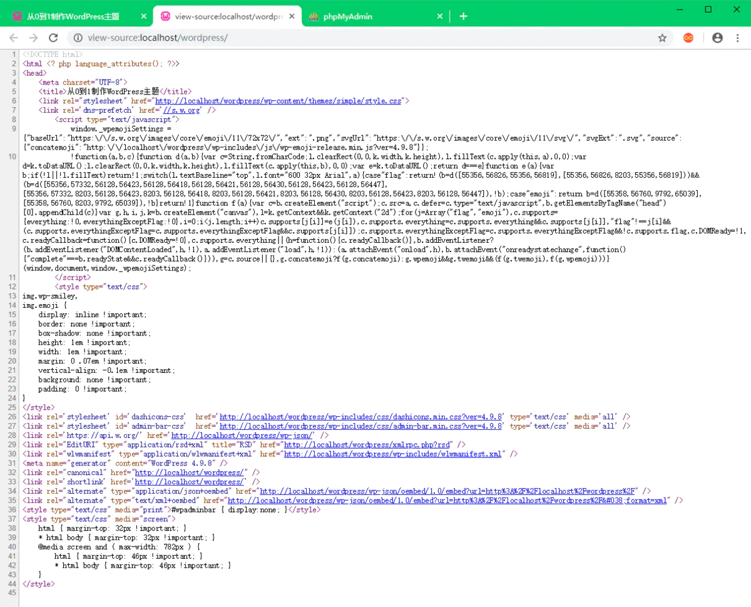751x607 pixels.
Task: Open the json+oembed embed URL link
Action: (448, 492)
